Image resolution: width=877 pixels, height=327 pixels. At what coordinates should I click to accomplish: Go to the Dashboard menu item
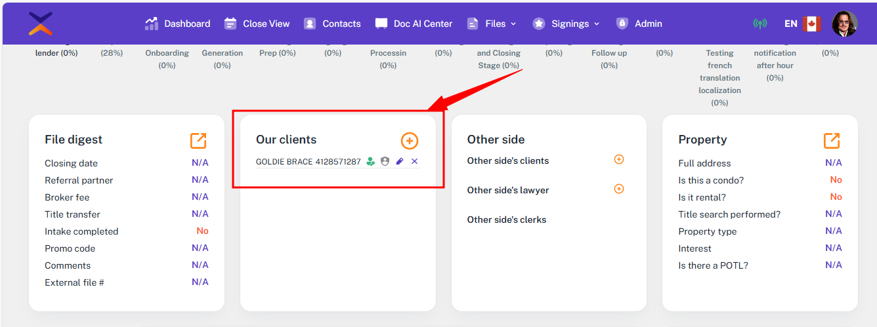tap(178, 24)
